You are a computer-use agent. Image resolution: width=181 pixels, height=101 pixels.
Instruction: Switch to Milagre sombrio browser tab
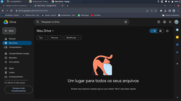17,6
